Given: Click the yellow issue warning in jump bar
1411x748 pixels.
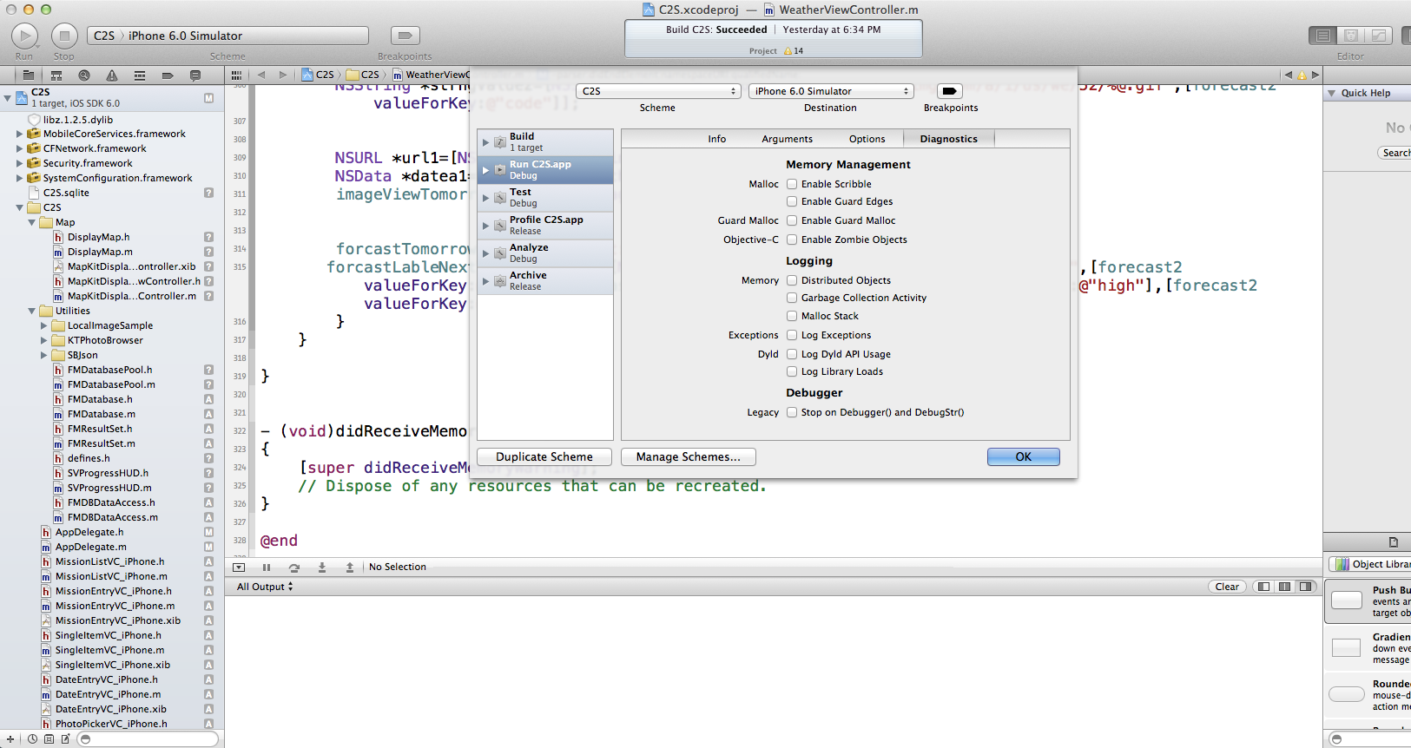Looking at the screenshot, I should pyautogui.click(x=1302, y=75).
